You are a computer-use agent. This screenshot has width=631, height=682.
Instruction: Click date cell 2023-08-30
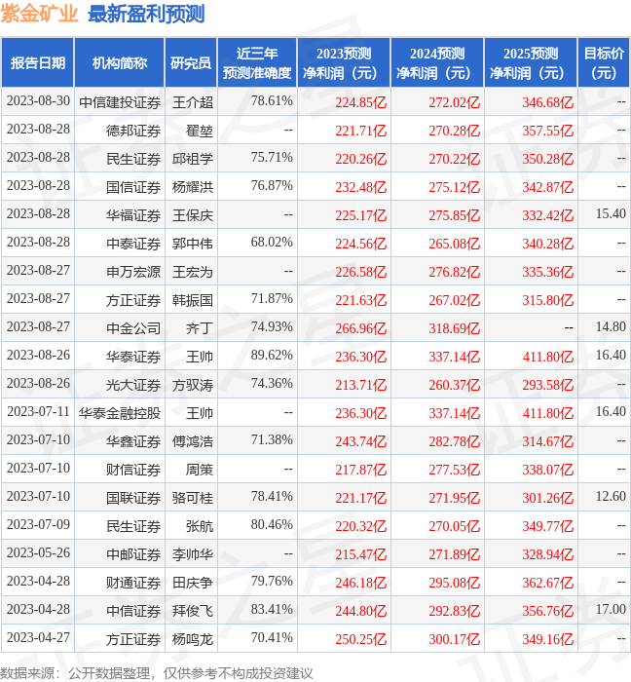coord(38,101)
